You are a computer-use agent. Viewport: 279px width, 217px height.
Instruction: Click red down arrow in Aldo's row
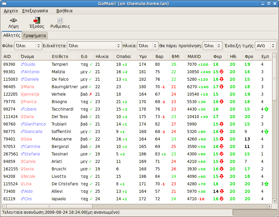pos(222,191)
